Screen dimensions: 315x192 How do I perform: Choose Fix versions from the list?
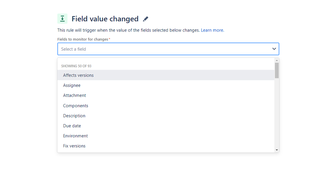[166, 146]
